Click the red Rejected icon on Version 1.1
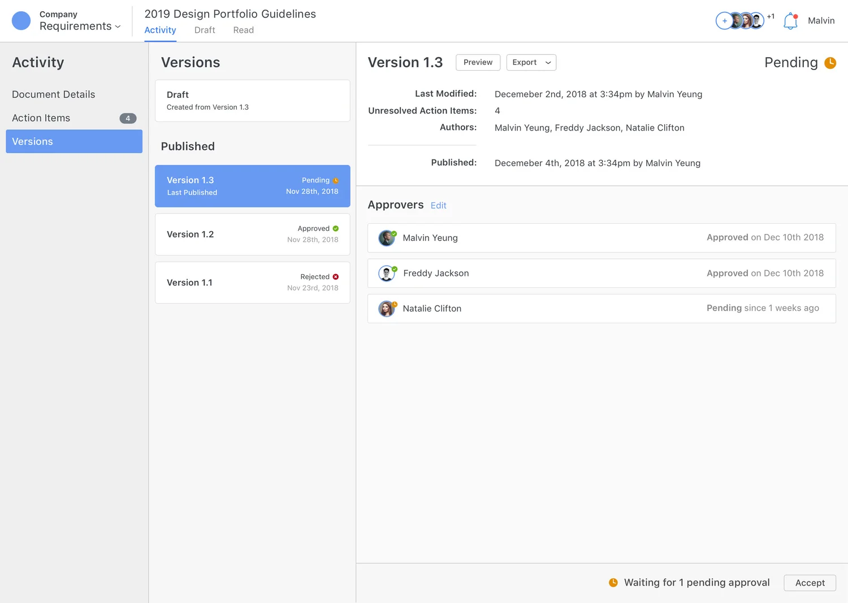The image size is (848, 603). [336, 277]
